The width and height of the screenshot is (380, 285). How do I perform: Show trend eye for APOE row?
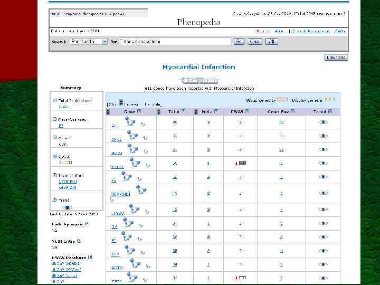tap(323, 136)
